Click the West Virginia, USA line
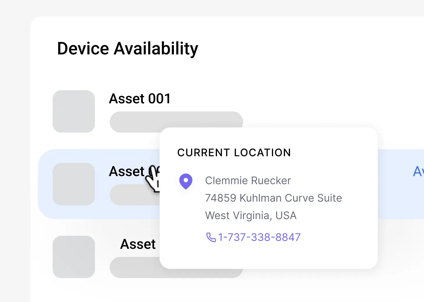The image size is (424, 302). 251,216
